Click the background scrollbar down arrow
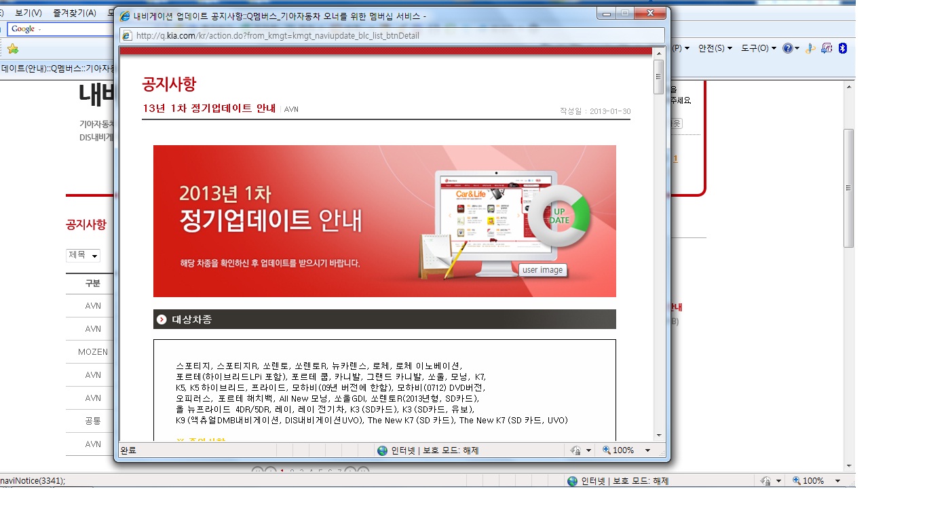The image size is (927, 521). [x=848, y=465]
